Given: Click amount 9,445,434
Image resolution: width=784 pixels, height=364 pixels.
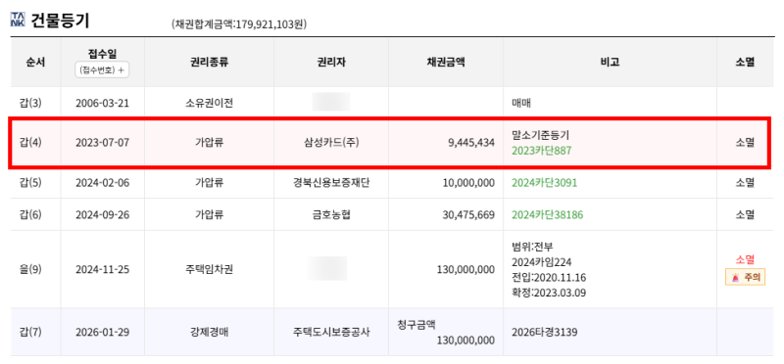Looking at the screenshot, I should tap(470, 142).
